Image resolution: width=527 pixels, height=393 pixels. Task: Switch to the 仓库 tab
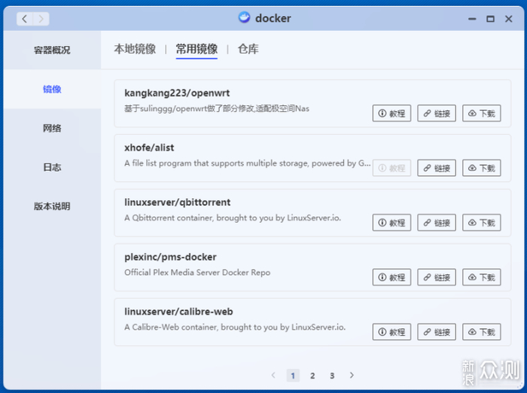click(248, 49)
